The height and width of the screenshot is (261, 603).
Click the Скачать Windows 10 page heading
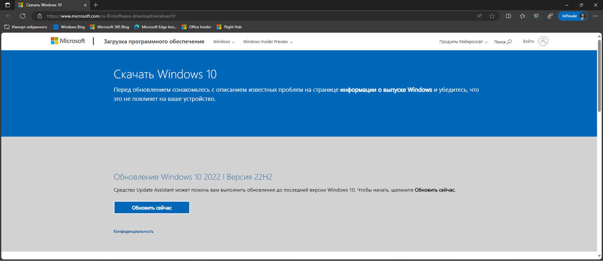pyautogui.click(x=165, y=74)
